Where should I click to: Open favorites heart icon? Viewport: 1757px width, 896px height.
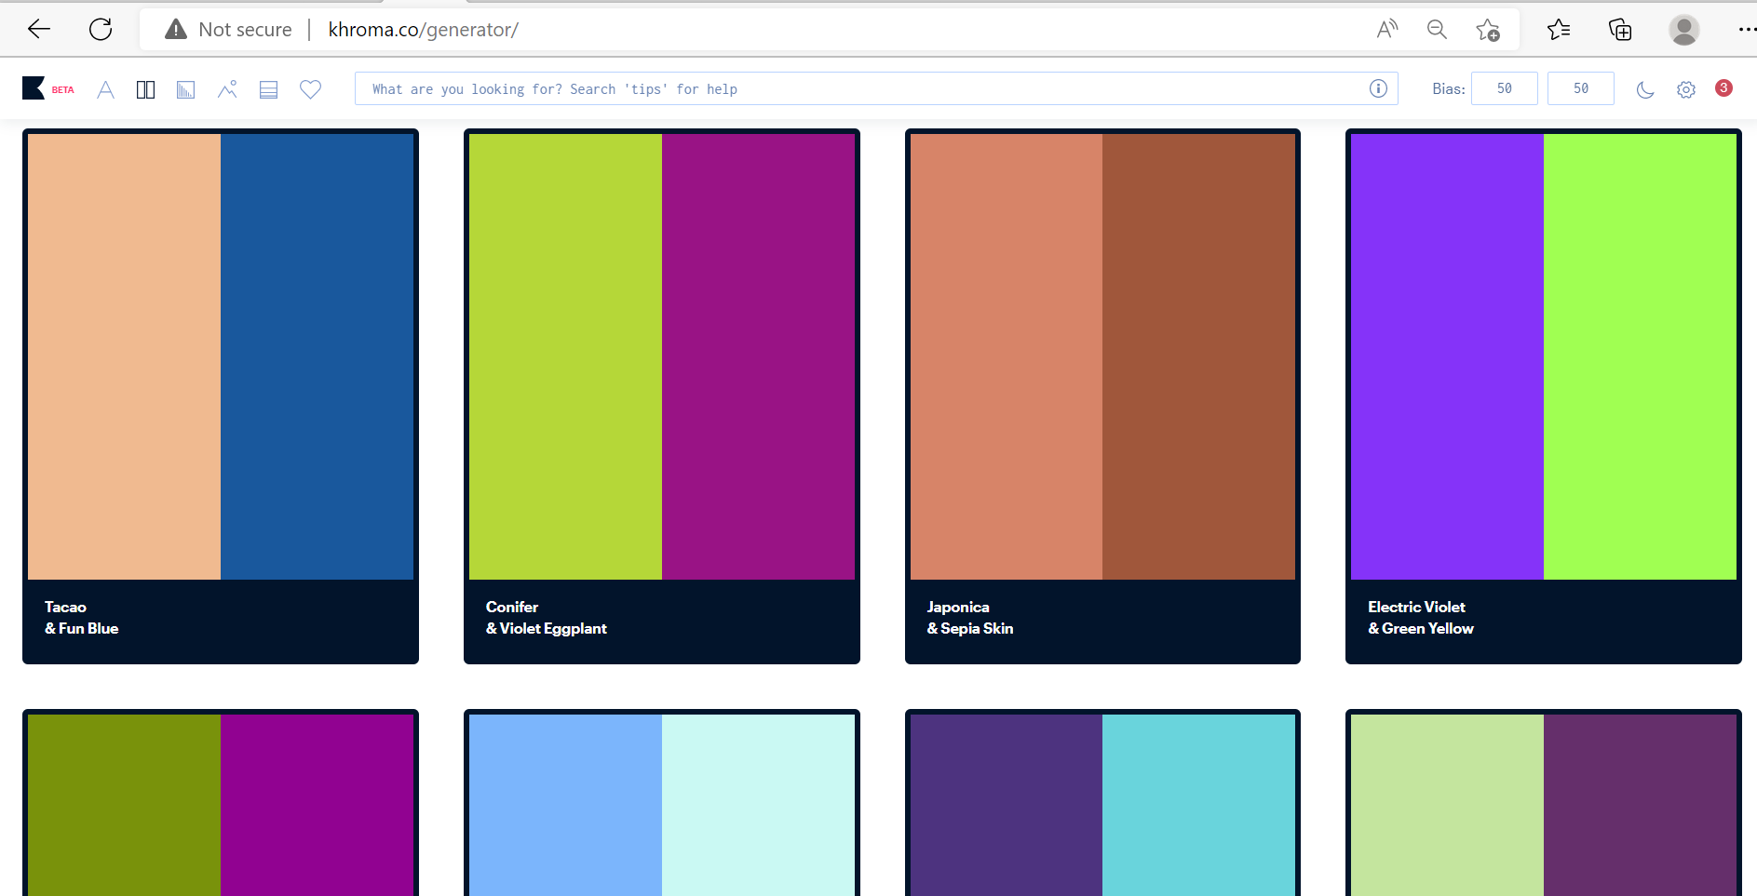[x=310, y=89]
